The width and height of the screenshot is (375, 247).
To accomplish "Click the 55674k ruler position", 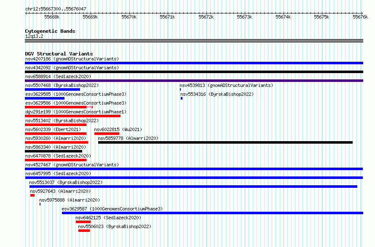I will pyautogui.click(x=283, y=17).
